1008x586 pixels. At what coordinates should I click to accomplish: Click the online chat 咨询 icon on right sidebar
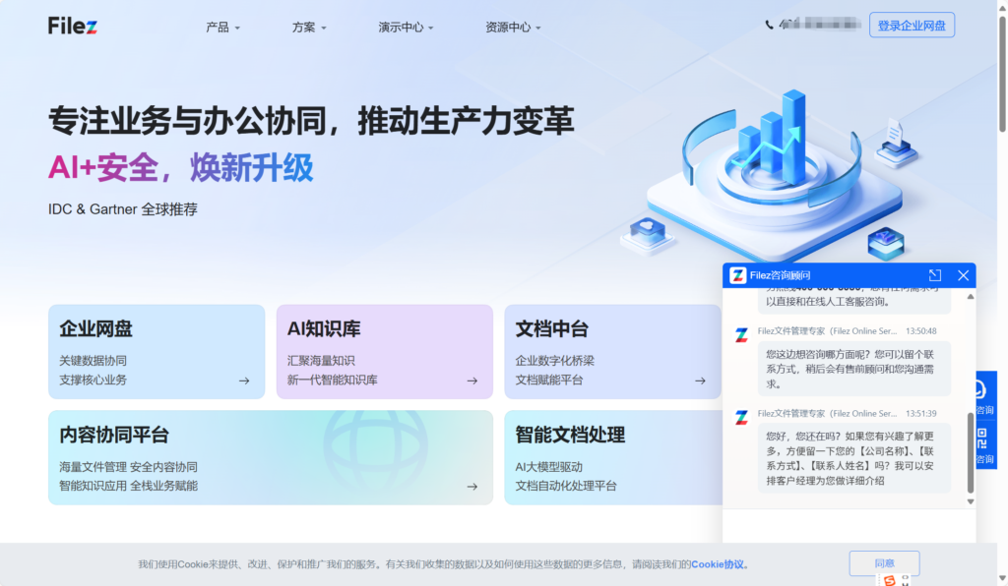tap(984, 395)
